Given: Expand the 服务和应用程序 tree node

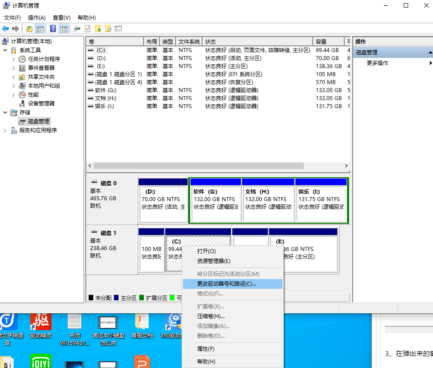Looking at the screenshot, I should 5,130.
